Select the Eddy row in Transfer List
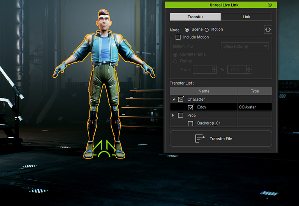This screenshot has height=206, width=299. (221, 107)
